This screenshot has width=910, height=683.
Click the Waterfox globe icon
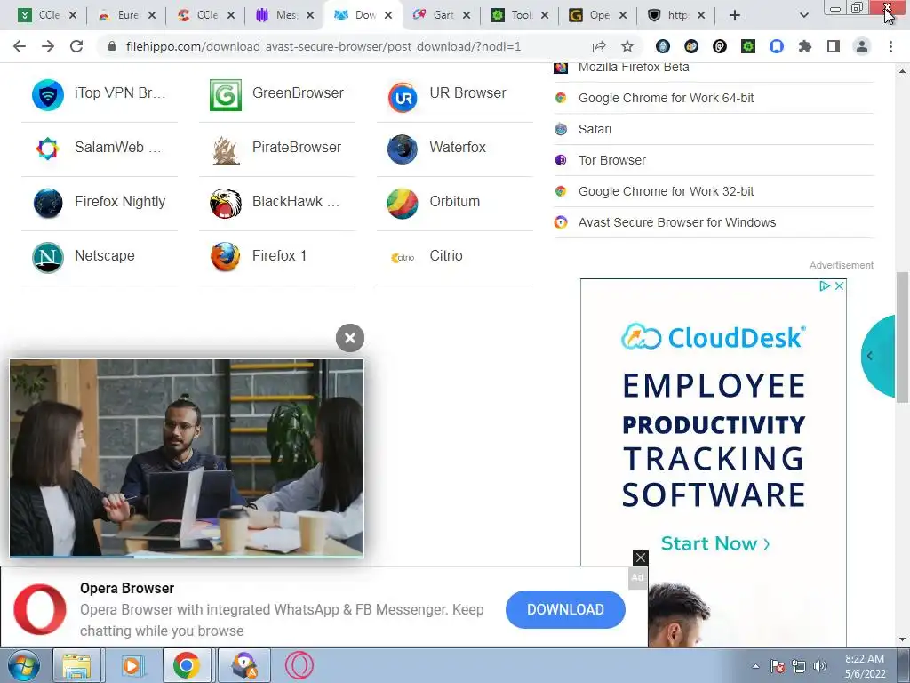point(403,149)
